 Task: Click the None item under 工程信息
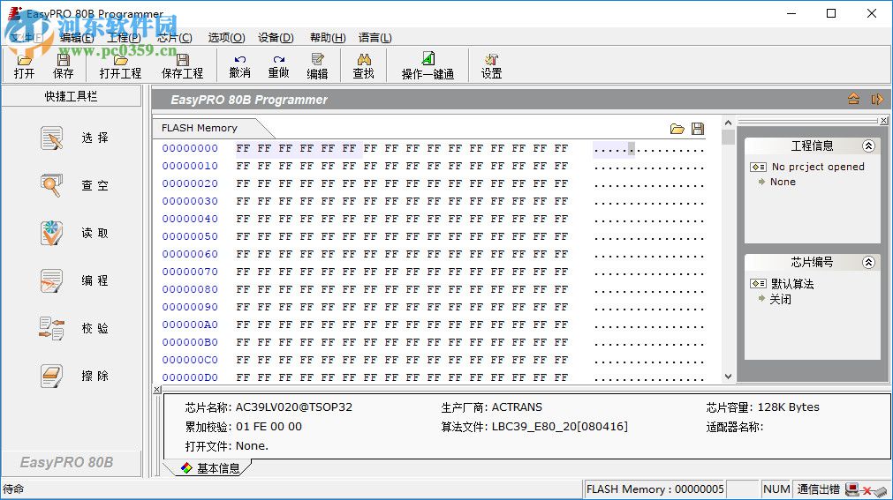[x=783, y=182]
